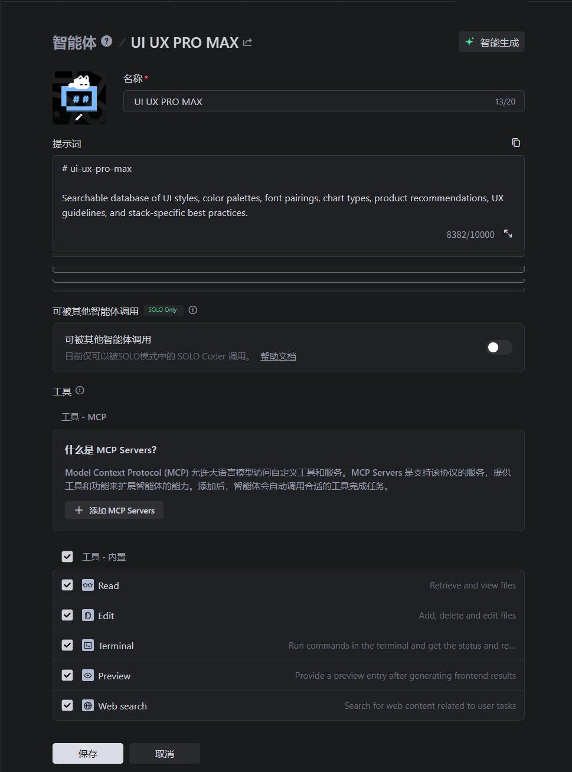The height and width of the screenshot is (772, 572).
Task: Click the 智能生成 button
Action: tap(492, 42)
